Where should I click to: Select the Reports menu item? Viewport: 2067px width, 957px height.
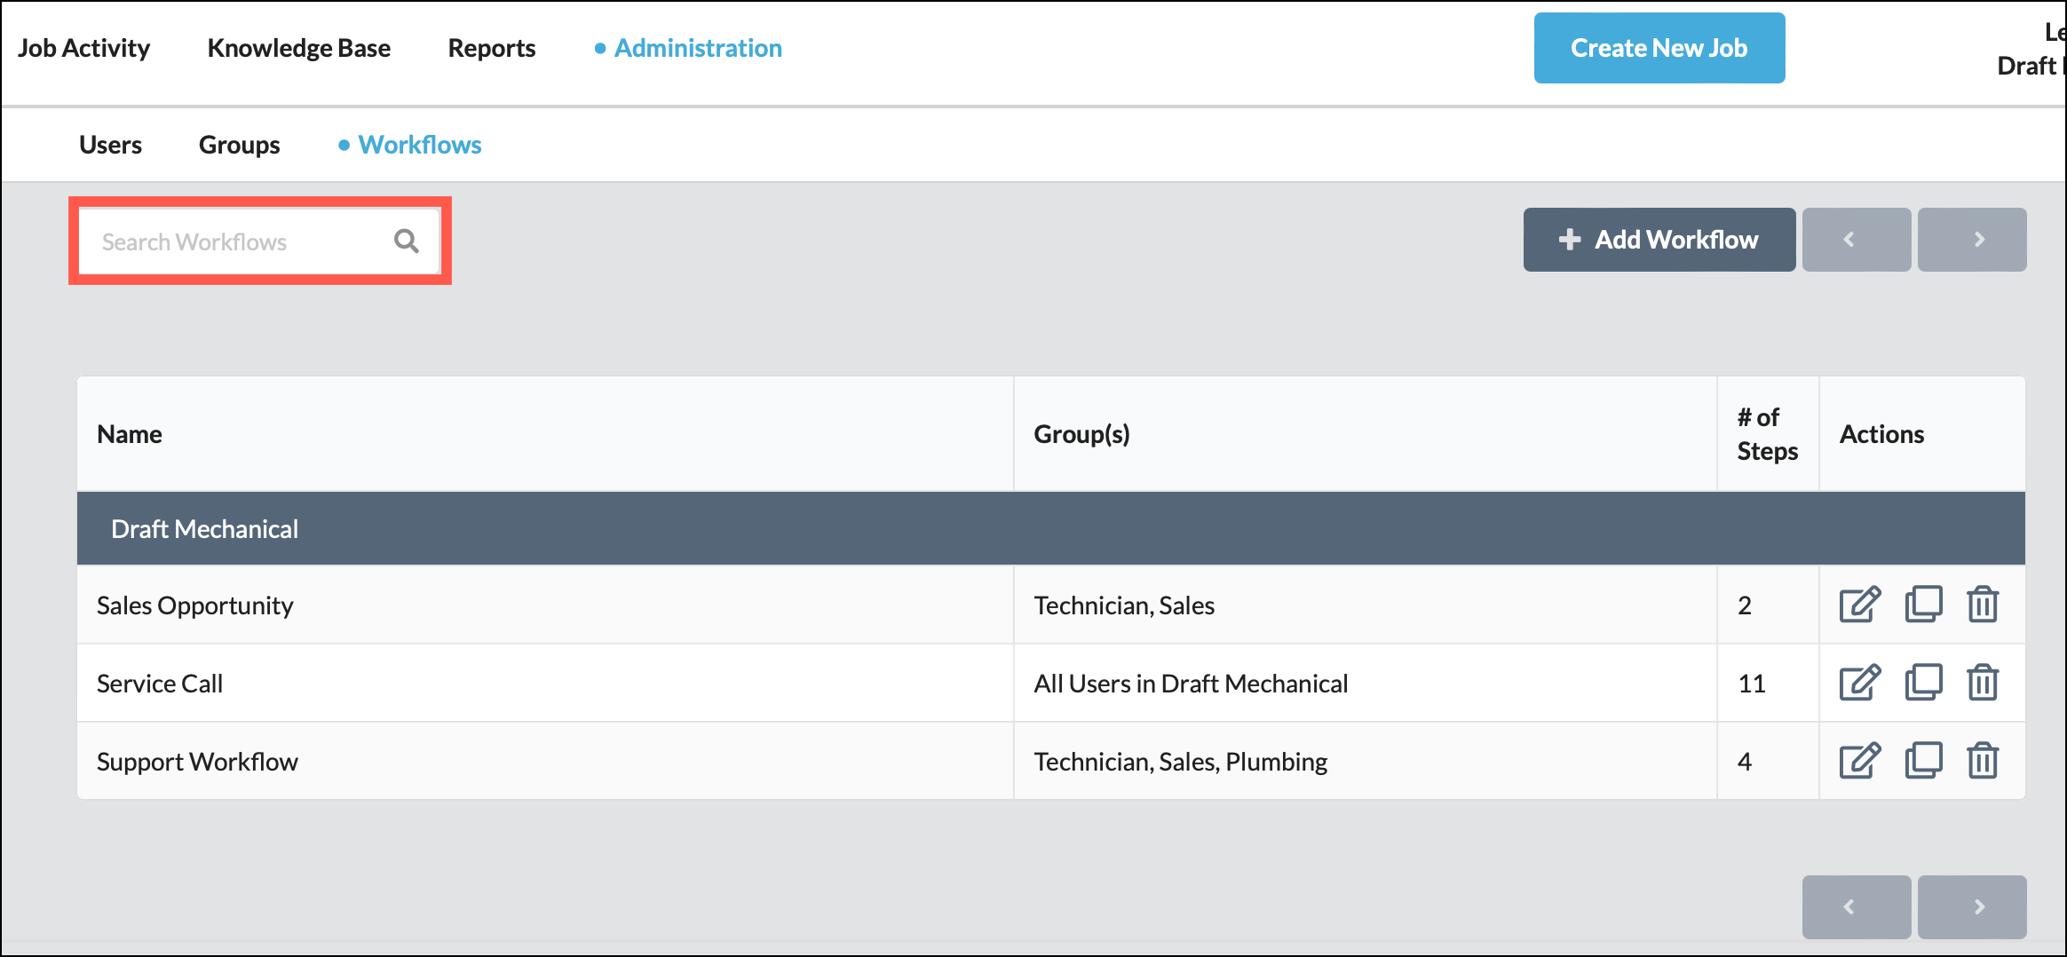coord(491,48)
